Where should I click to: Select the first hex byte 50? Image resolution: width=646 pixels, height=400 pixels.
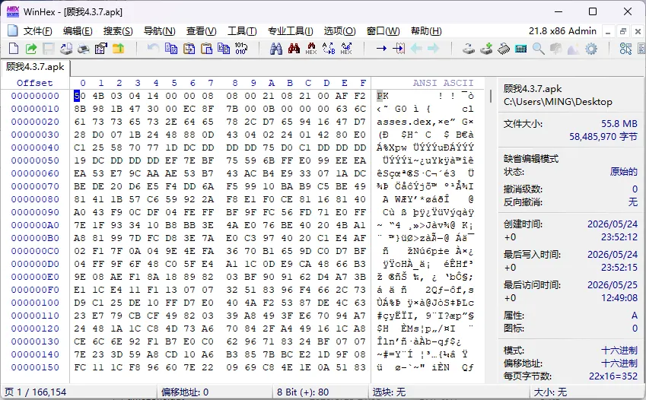[80, 96]
